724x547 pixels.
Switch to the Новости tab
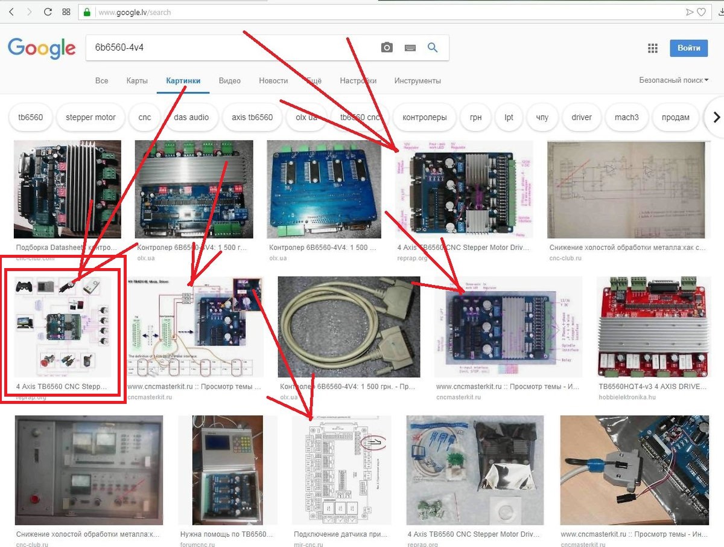point(273,80)
